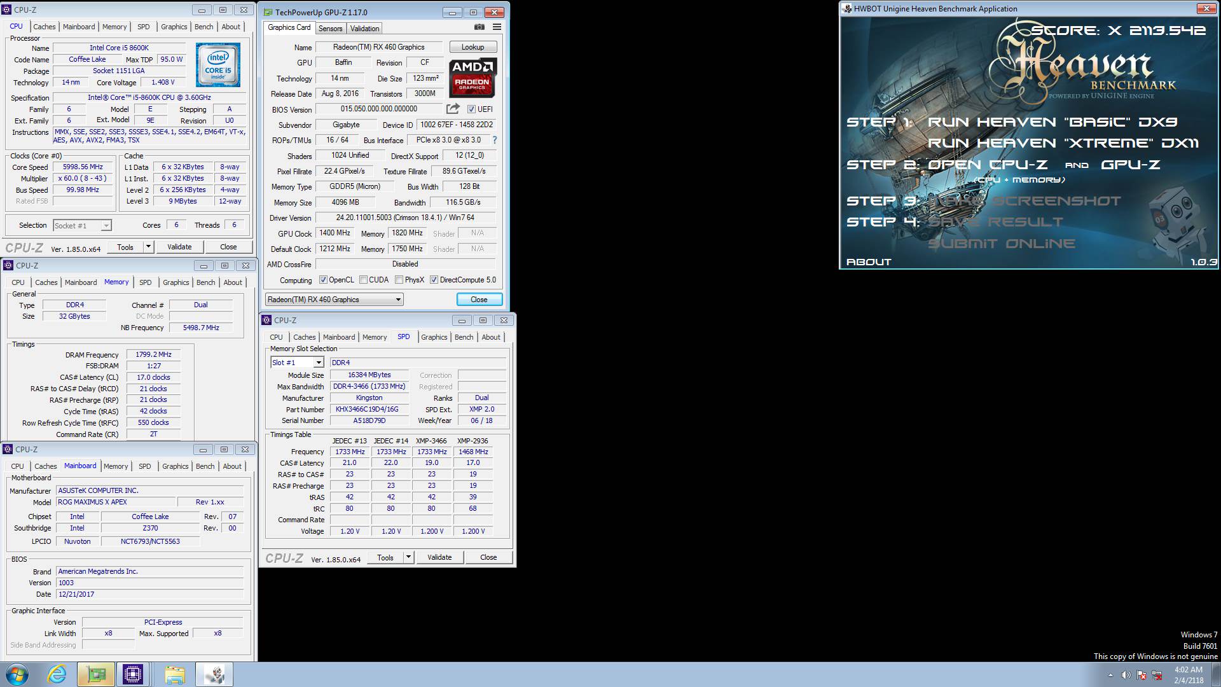The image size is (1221, 687).
Task: Toggle the CUDA checkbox
Action: click(363, 280)
